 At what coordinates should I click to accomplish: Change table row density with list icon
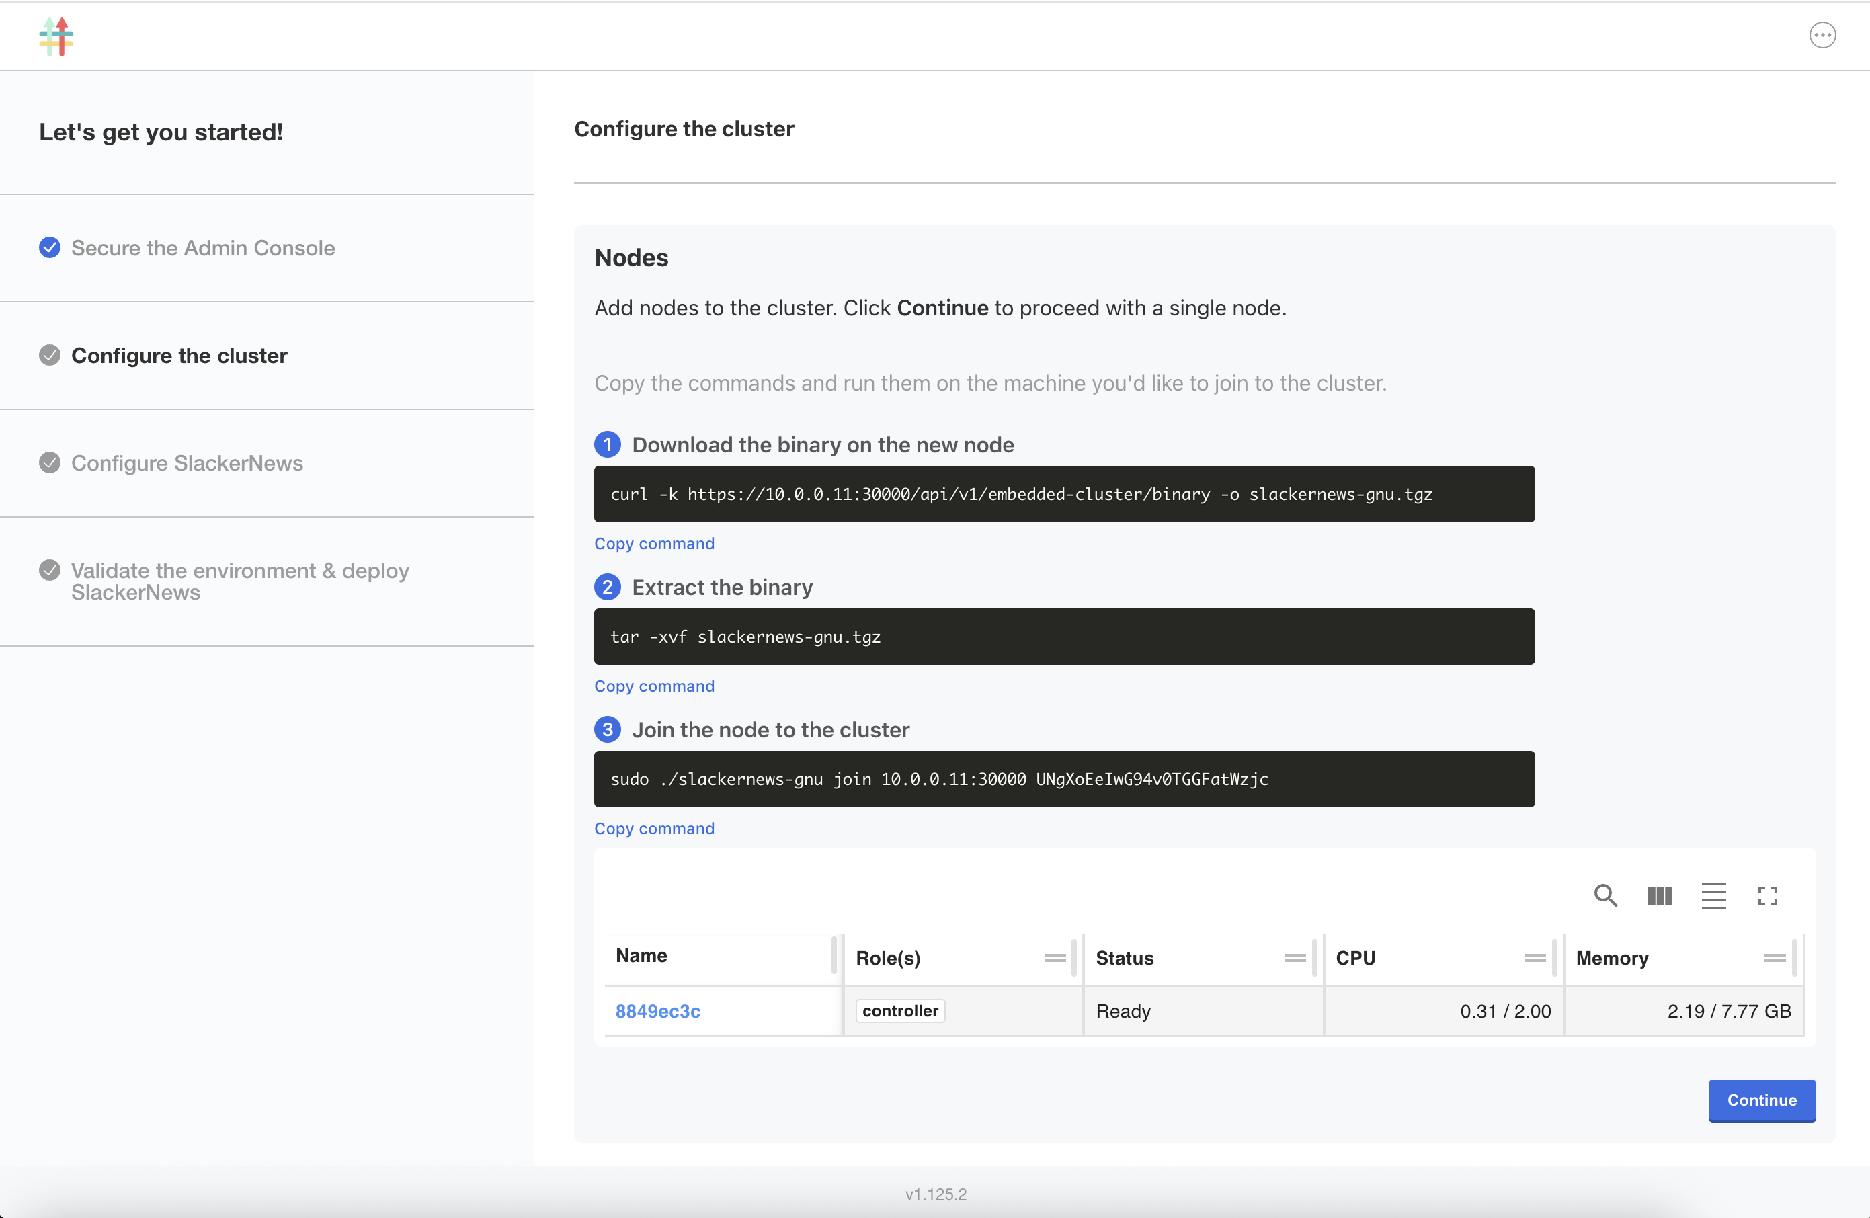(x=1715, y=896)
